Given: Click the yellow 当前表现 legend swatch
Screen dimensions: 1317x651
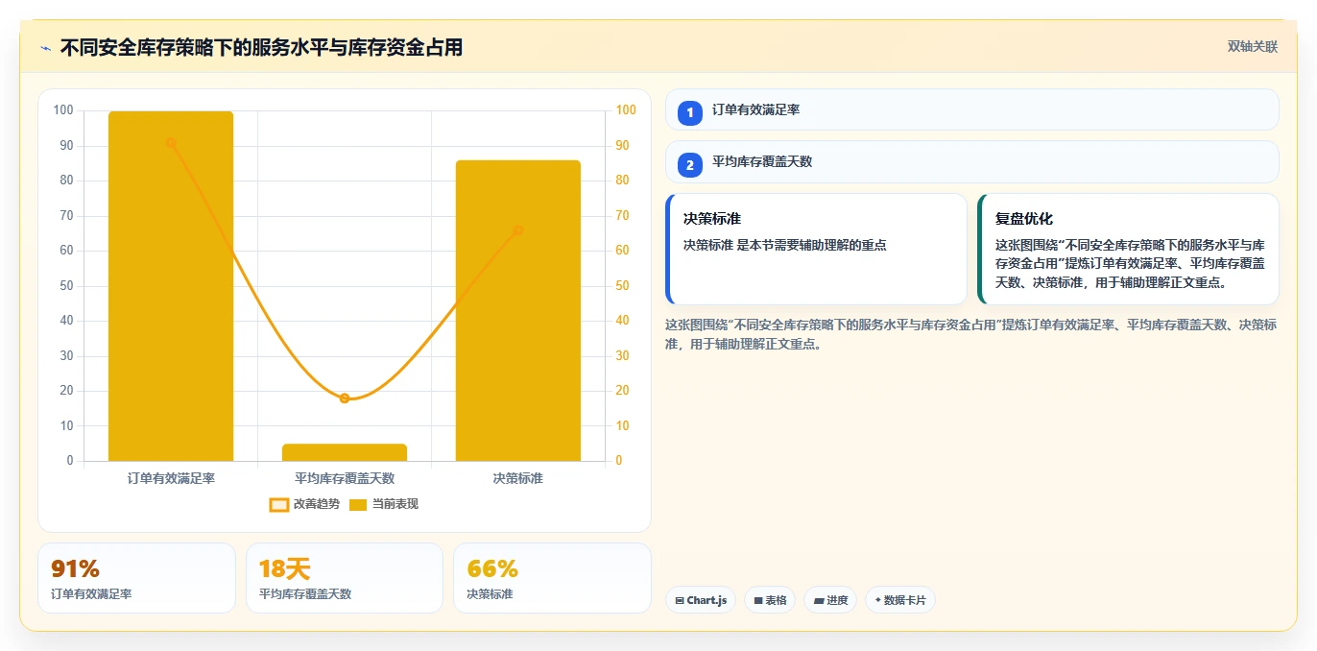Looking at the screenshot, I should [x=358, y=504].
